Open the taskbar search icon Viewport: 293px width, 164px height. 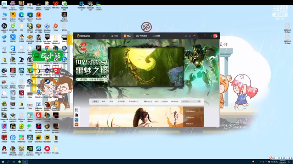[x=8, y=162]
